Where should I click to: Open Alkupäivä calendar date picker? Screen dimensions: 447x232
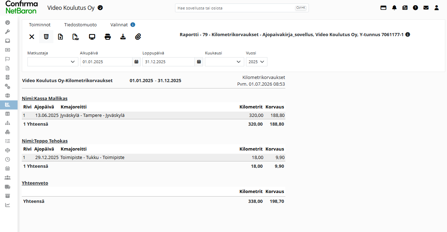pos(136,62)
